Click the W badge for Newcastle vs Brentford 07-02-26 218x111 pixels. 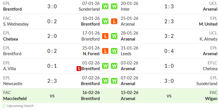coord(105,81)
